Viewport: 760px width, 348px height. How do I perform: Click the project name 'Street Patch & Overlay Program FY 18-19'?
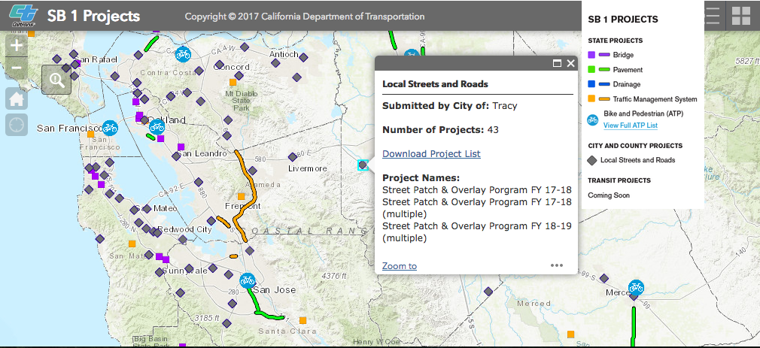coord(477,226)
